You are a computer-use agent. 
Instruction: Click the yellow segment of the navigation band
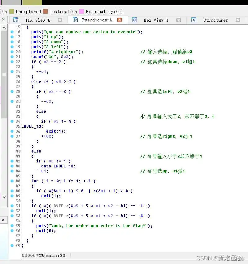coord(32,2)
